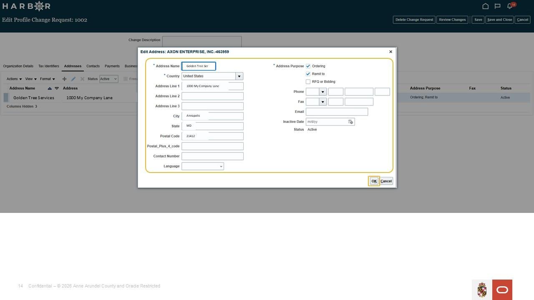534x300 pixels.
Task: Select the Golden Tree Services row
Action: [34, 97]
